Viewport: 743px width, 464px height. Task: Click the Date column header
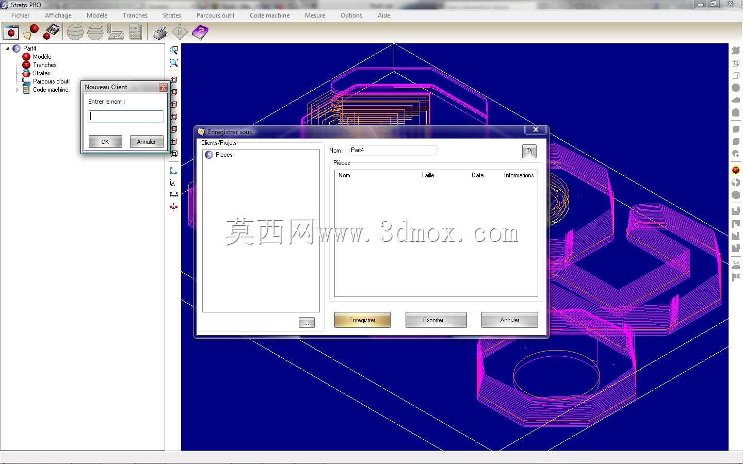click(x=478, y=175)
